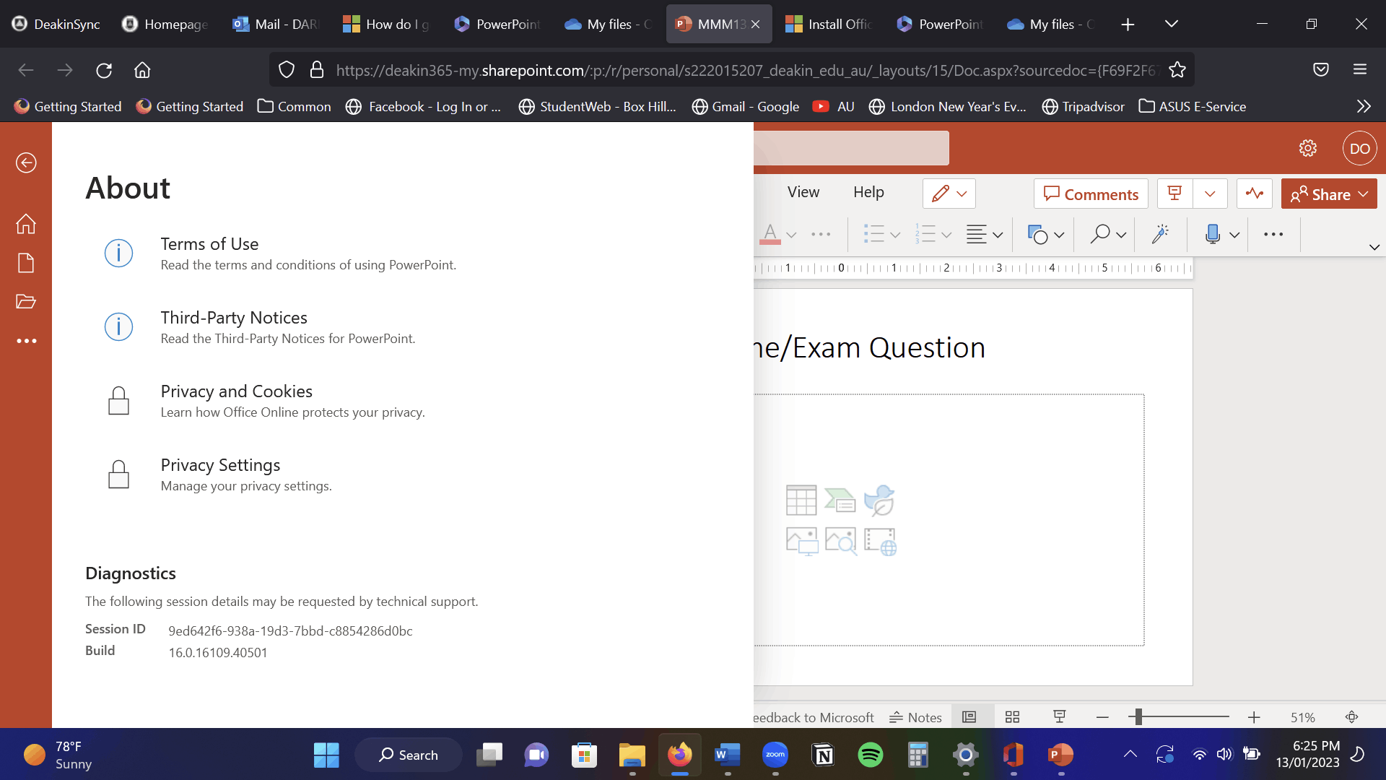The width and height of the screenshot is (1386, 780).
Task: Open the View ribbon tab
Action: pyautogui.click(x=803, y=192)
